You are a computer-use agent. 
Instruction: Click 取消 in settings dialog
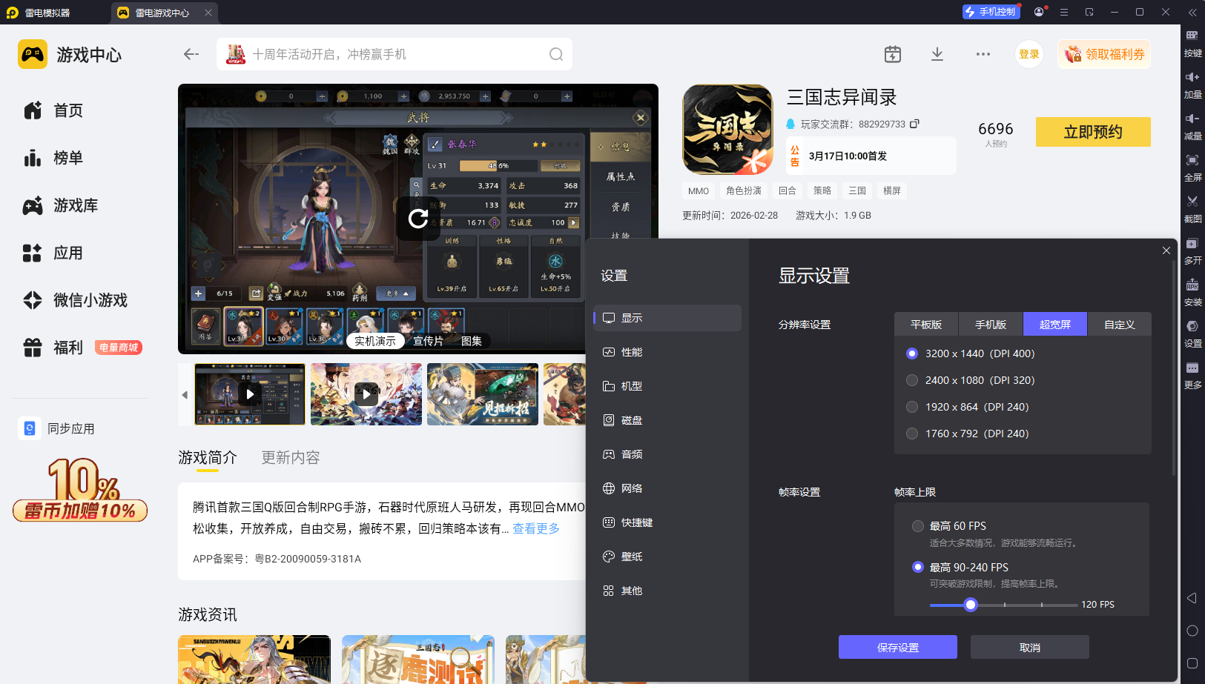point(1030,647)
